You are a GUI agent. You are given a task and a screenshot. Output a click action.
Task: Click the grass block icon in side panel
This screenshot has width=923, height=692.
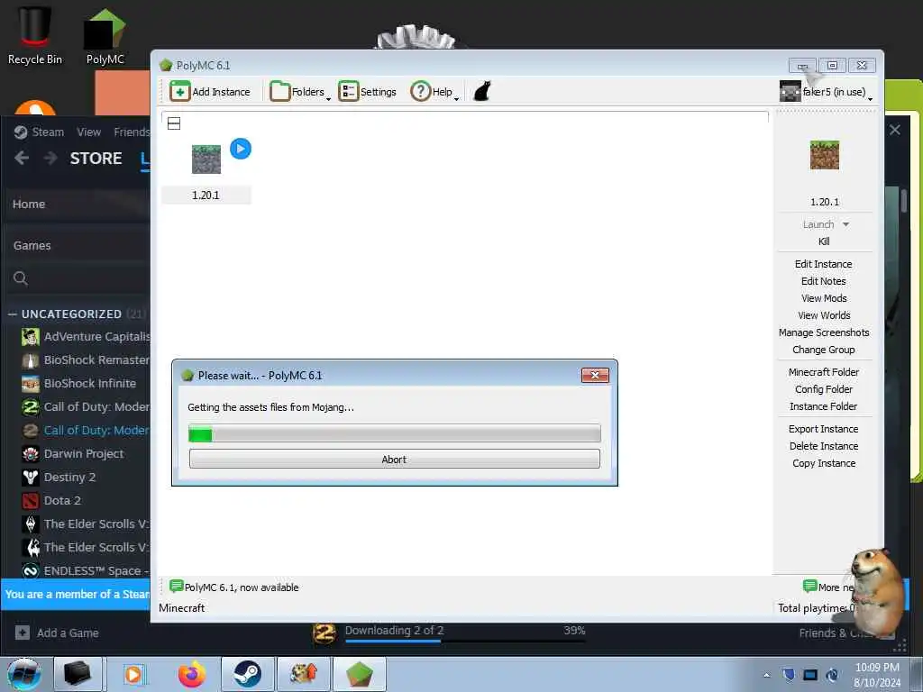pyautogui.click(x=824, y=155)
